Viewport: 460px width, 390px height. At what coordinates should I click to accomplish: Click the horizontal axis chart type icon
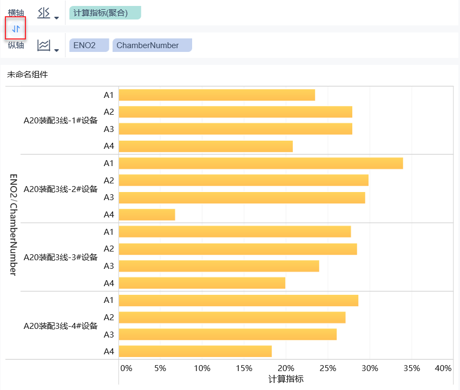point(43,13)
